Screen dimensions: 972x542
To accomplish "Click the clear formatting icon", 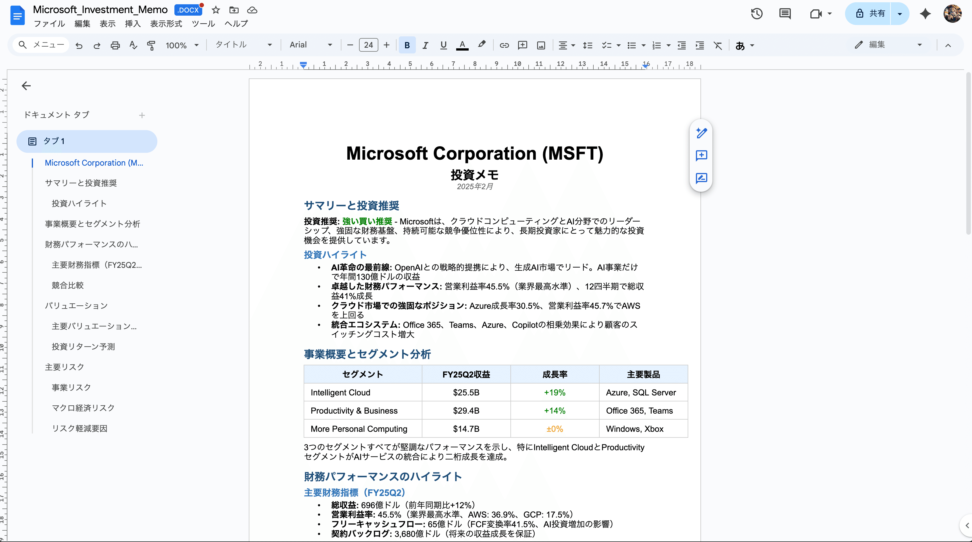I will [718, 45].
